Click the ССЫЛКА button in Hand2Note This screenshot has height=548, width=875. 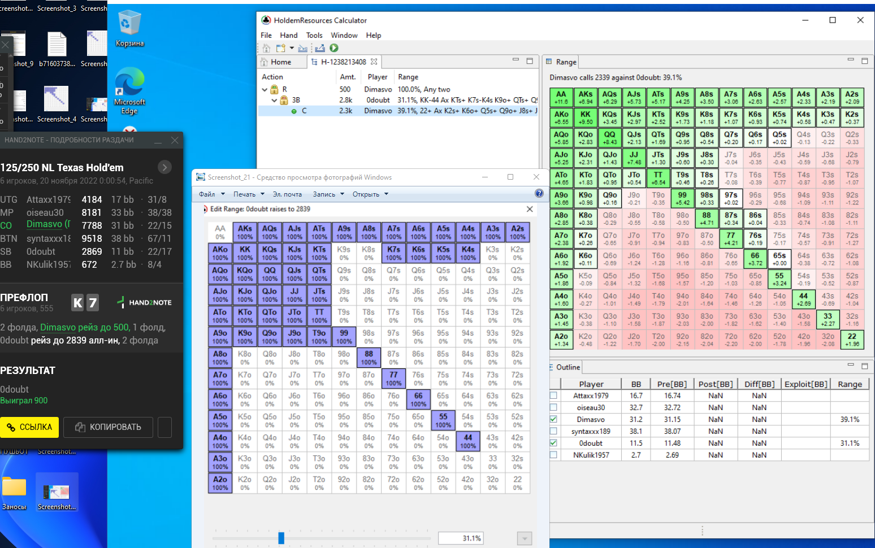pos(29,427)
